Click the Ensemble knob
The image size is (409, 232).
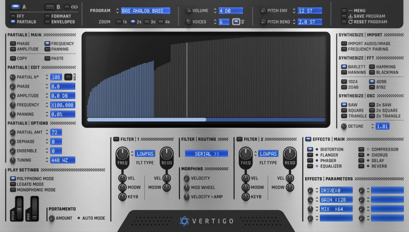click(13, 151)
